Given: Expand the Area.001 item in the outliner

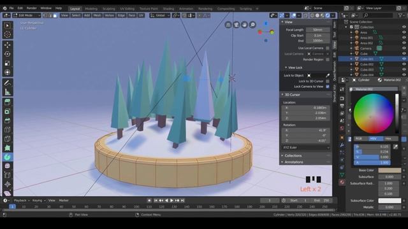Looking at the screenshot, I should point(351,38).
